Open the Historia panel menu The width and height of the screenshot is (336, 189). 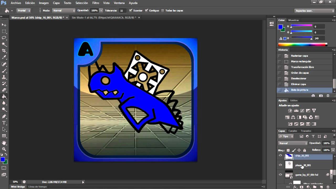[334, 50]
